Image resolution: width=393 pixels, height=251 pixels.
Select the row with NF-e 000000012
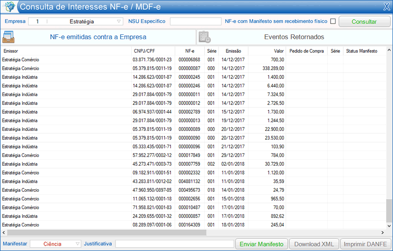[x=193, y=103]
